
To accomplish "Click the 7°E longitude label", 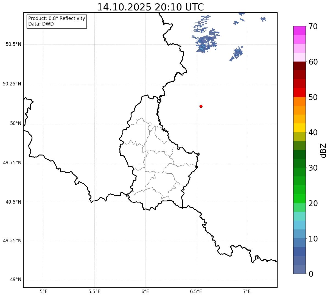I will click(247, 292).
